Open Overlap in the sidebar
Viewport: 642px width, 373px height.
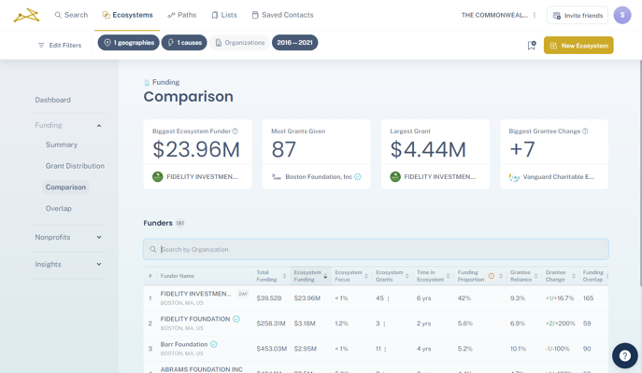(x=59, y=208)
